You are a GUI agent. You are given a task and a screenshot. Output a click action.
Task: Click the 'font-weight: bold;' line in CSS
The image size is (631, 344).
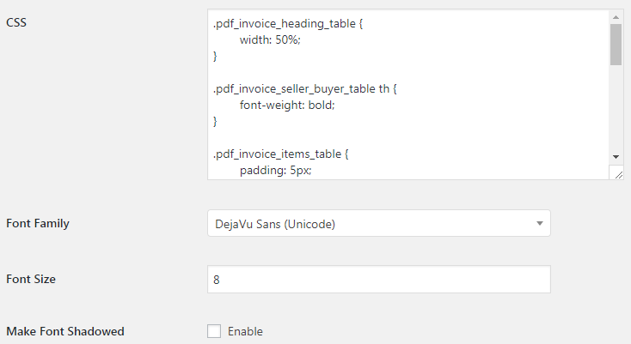pos(287,106)
